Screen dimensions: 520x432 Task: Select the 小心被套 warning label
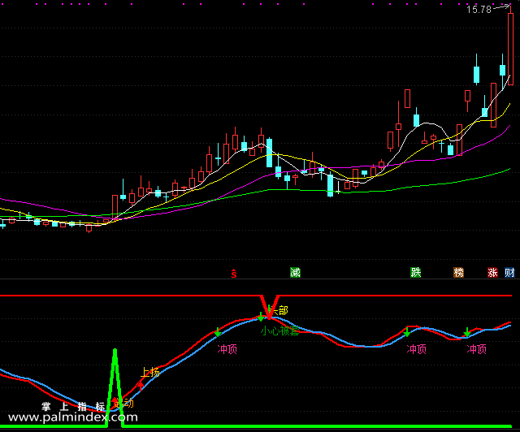coord(280,330)
